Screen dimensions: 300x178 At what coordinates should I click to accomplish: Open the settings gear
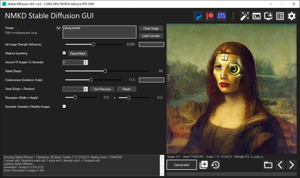[x=292, y=16]
